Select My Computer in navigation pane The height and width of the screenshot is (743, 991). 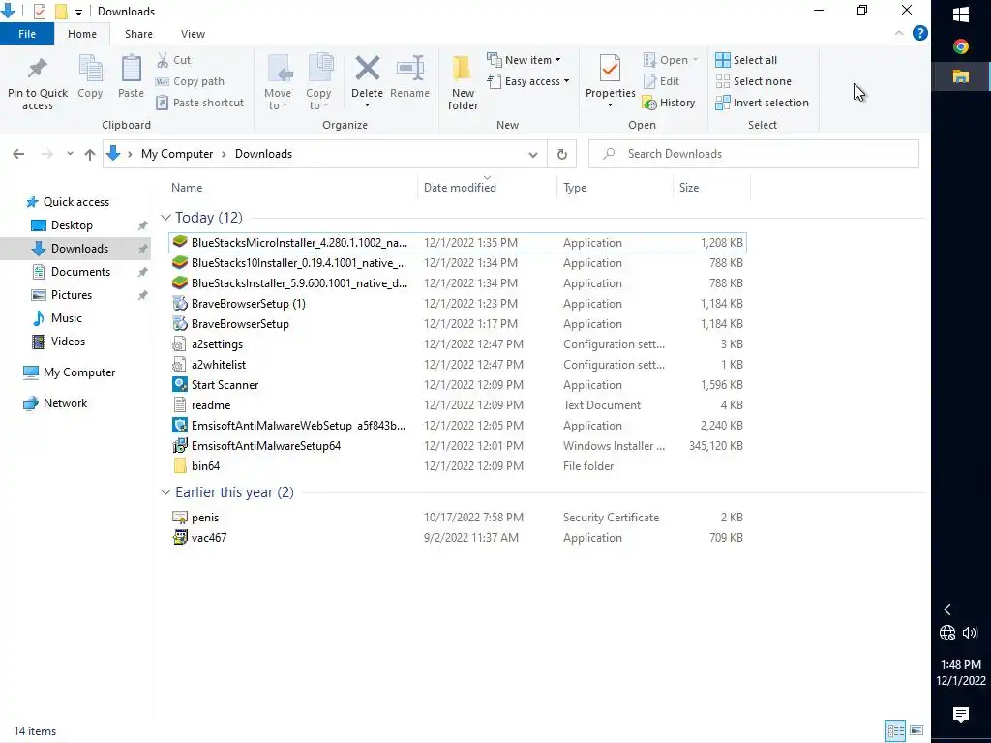coord(79,372)
